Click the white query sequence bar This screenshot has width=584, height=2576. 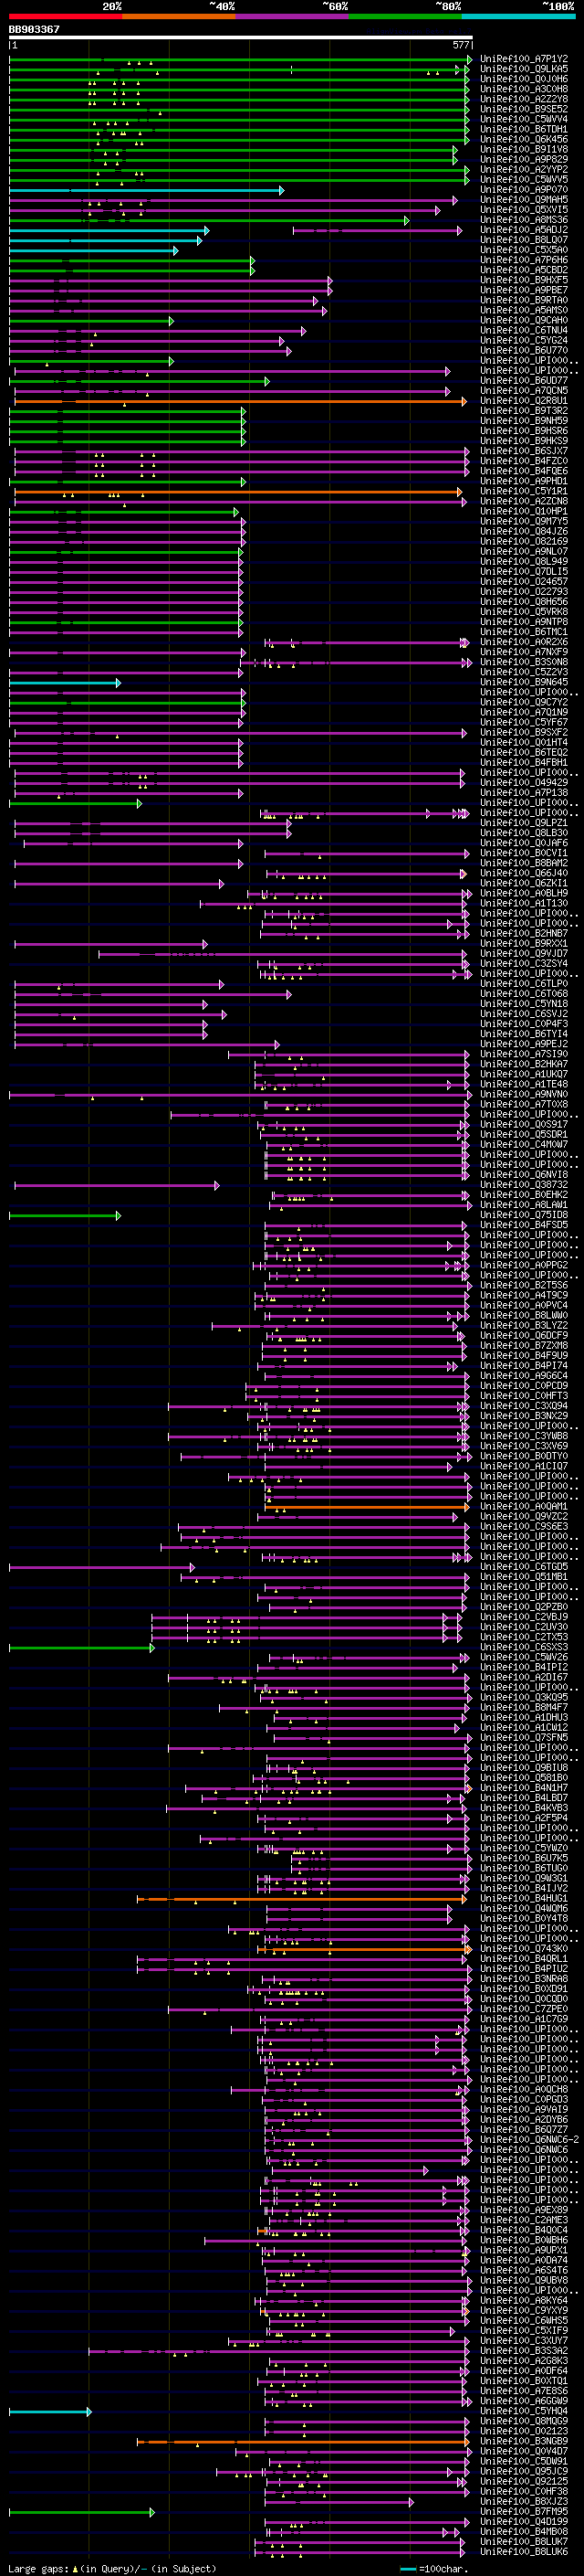[x=241, y=37]
